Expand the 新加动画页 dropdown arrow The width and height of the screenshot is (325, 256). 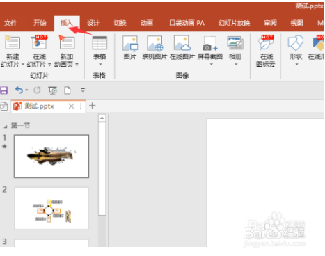[x=77, y=65]
